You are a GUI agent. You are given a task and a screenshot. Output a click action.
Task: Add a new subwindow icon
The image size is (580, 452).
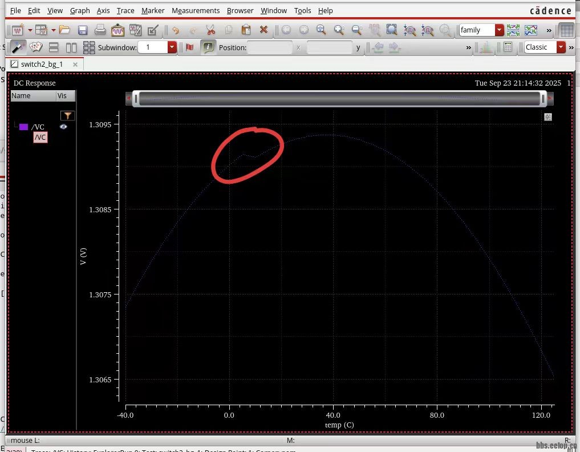click(42, 30)
